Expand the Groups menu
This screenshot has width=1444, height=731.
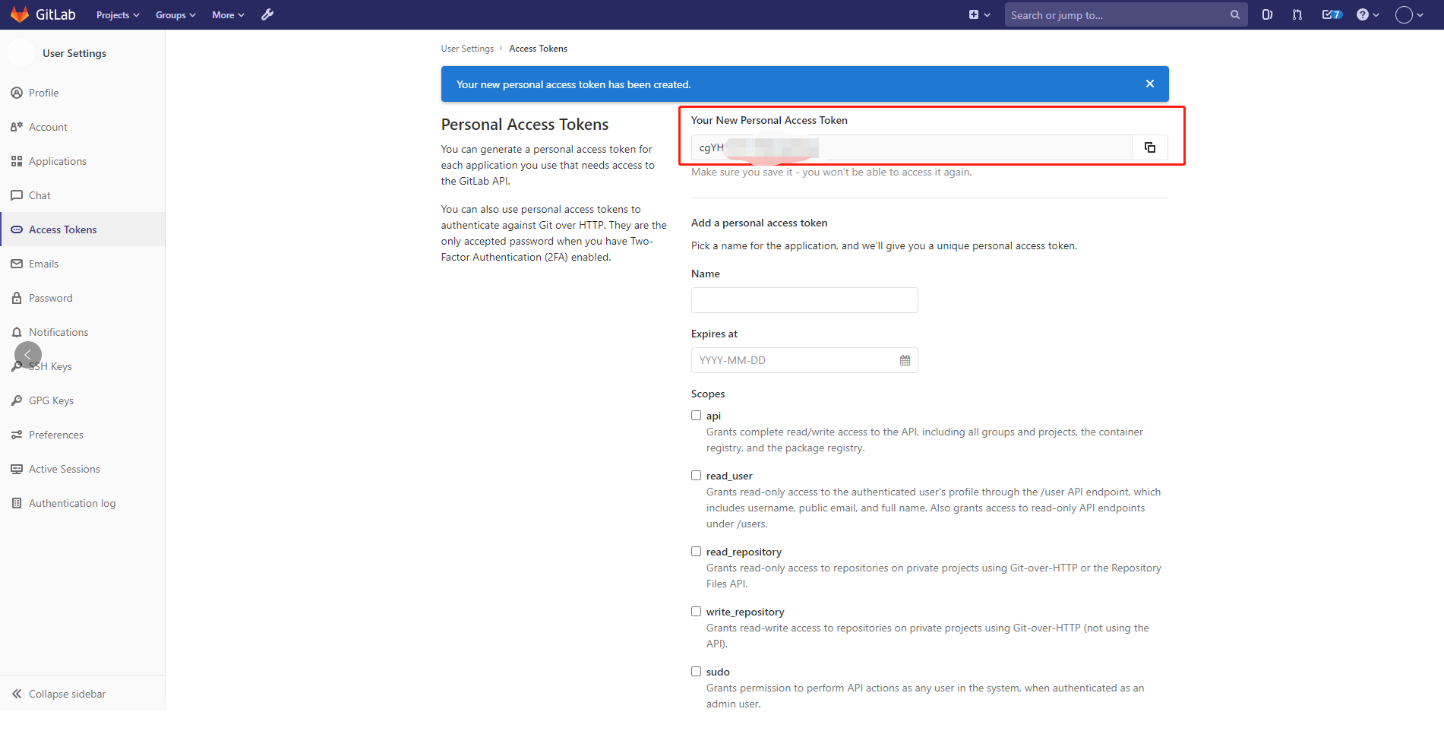pos(175,15)
